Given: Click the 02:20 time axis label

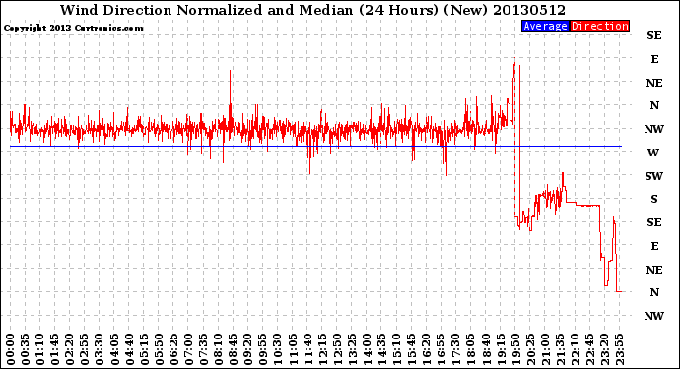Looking at the screenshot, I should [x=70, y=349].
